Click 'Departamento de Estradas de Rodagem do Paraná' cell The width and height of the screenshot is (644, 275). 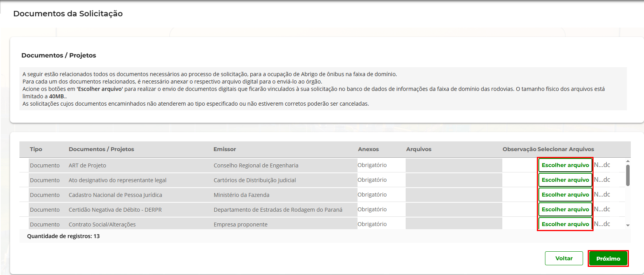point(278,210)
